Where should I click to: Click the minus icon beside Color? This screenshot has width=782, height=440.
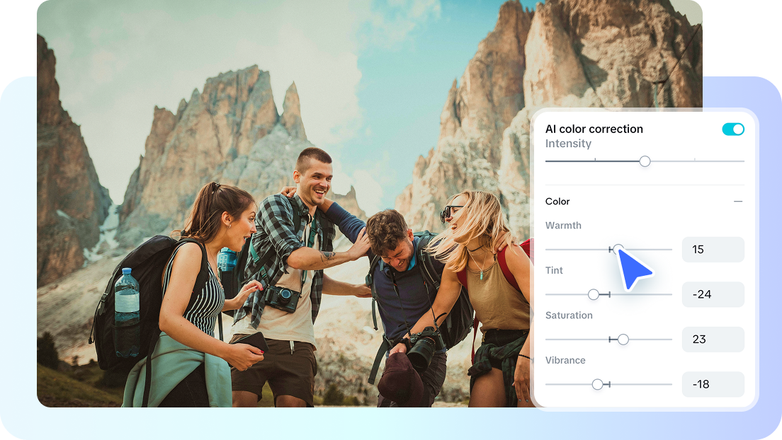pyautogui.click(x=737, y=201)
